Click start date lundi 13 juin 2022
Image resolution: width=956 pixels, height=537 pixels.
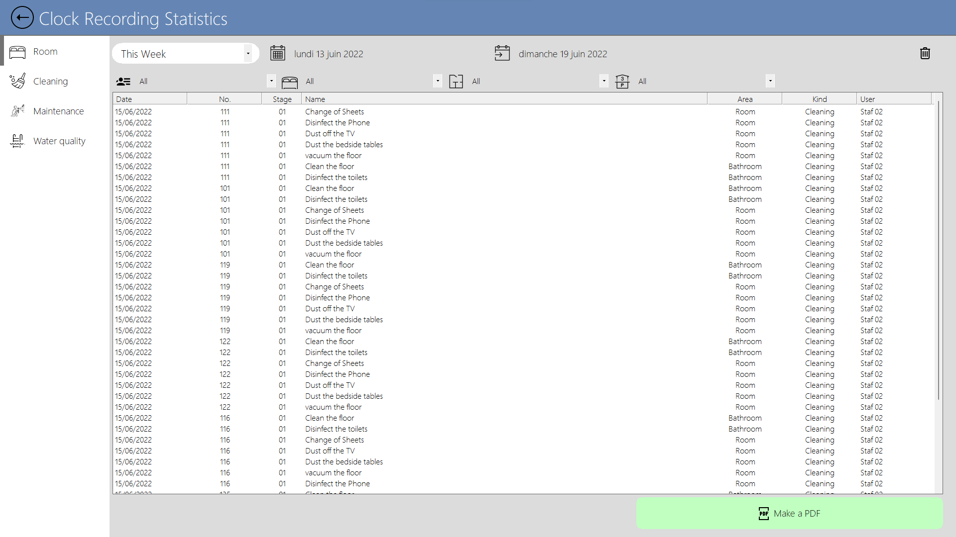[x=328, y=54]
